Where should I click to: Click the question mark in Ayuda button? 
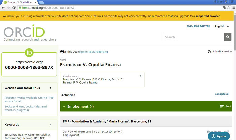(213, 136)
